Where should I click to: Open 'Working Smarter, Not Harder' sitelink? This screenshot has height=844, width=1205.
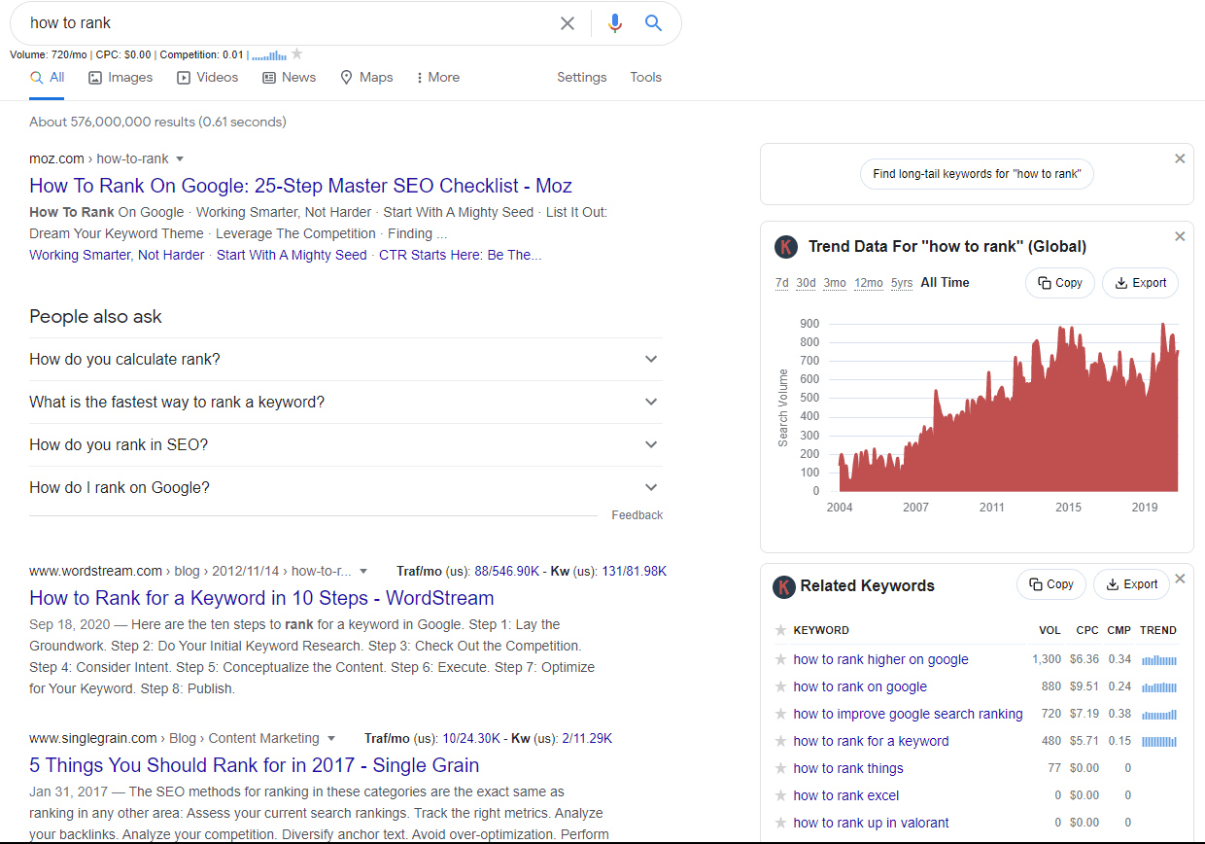pos(117,255)
